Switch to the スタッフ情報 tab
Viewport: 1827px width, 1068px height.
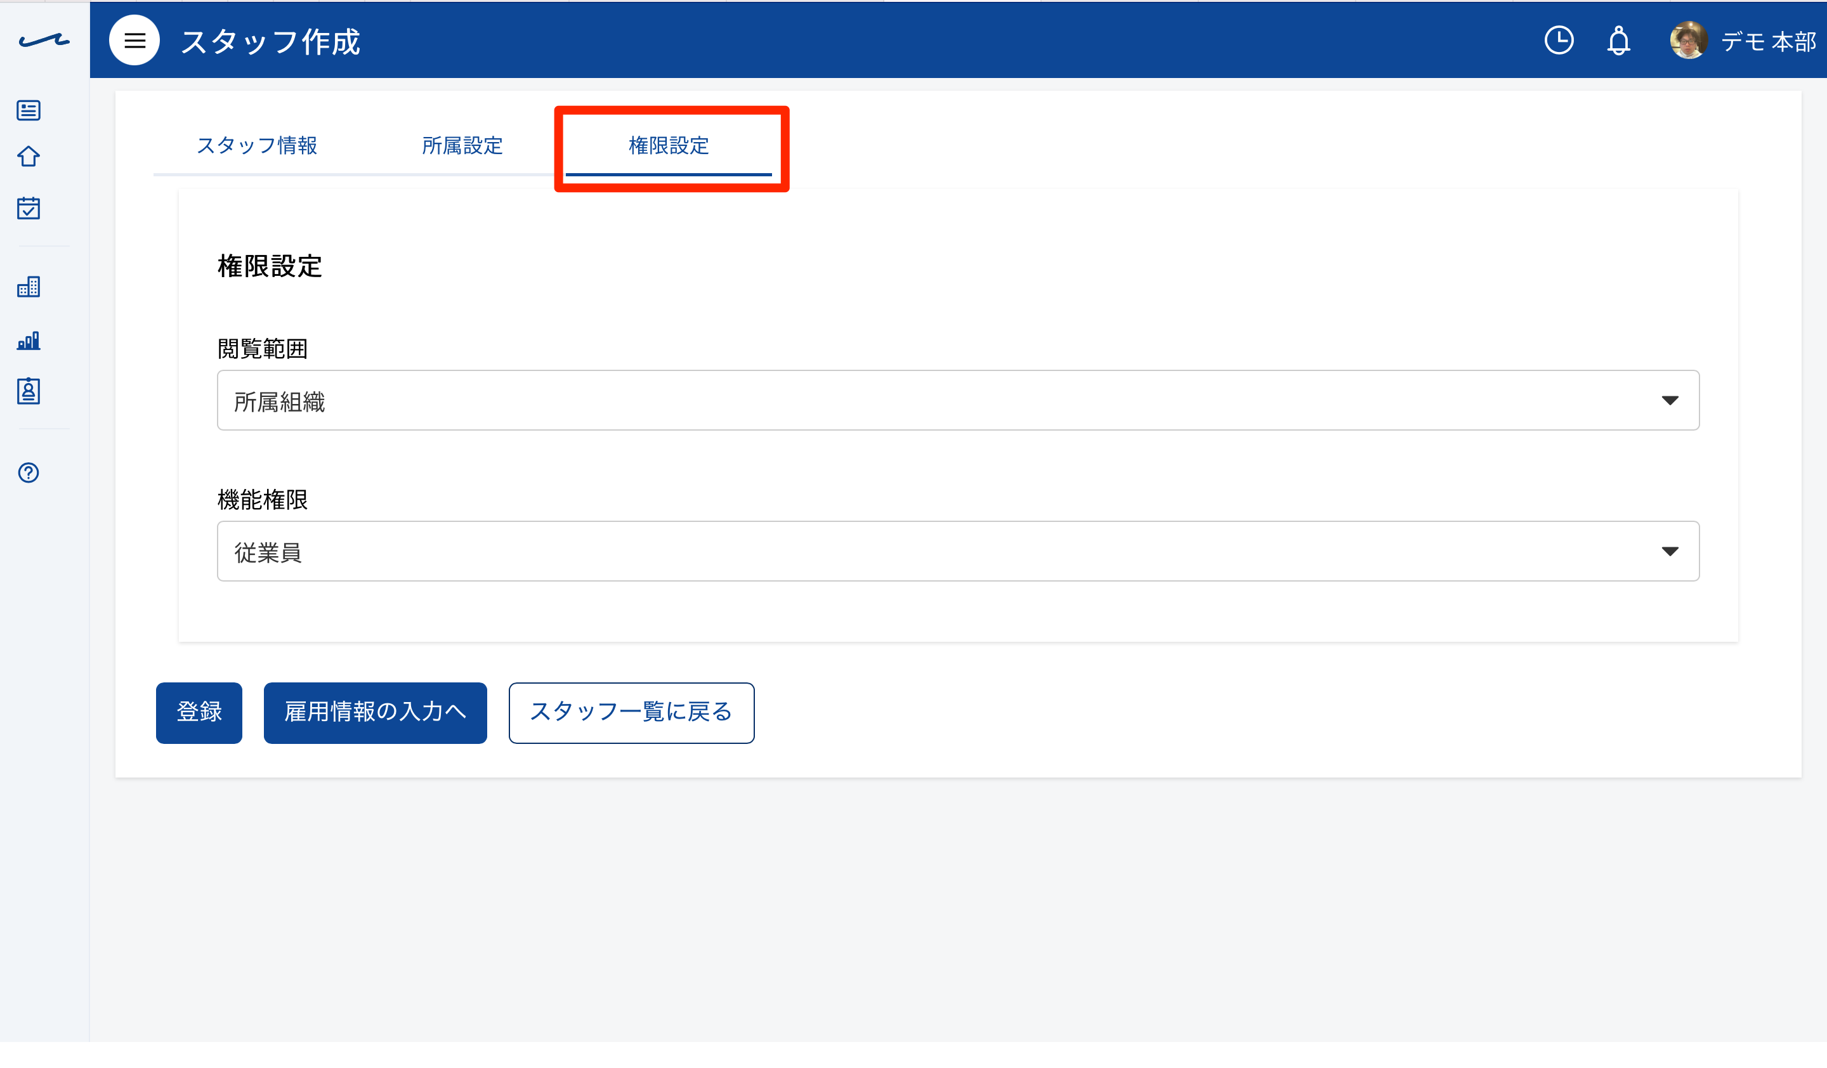257,146
